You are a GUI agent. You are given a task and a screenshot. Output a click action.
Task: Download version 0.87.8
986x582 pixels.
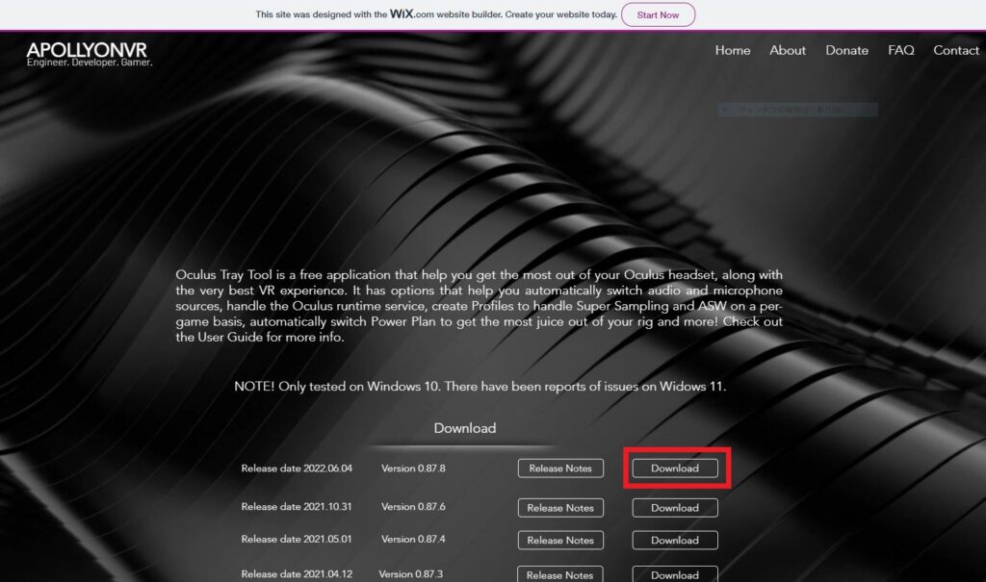pyautogui.click(x=675, y=468)
